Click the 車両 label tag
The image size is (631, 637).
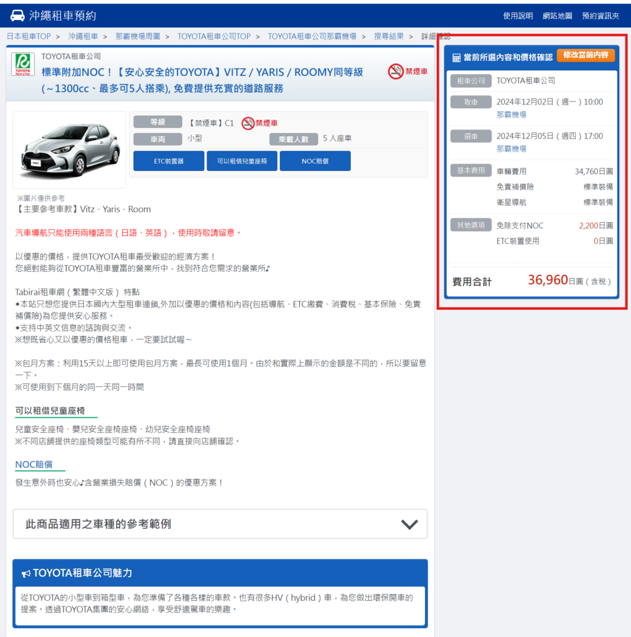coord(157,139)
